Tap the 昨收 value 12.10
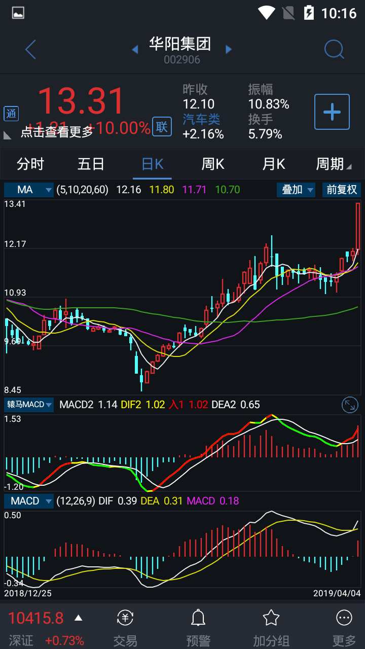This screenshot has height=649, width=365. click(199, 104)
